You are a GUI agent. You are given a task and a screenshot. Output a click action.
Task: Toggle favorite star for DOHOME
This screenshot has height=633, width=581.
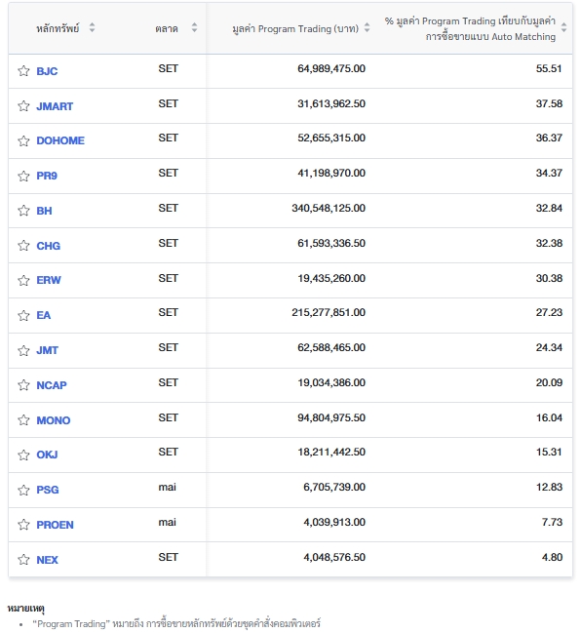click(23, 140)
